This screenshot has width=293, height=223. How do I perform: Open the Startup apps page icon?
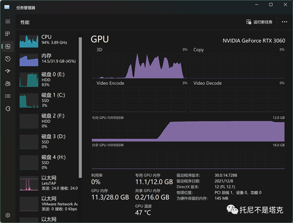click(8, 71)
